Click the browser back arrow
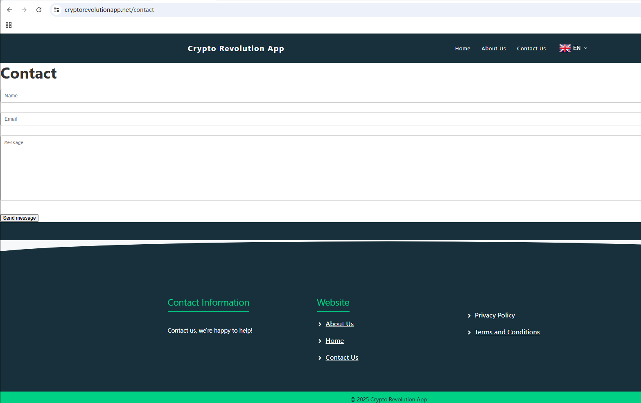 [9, 10]
